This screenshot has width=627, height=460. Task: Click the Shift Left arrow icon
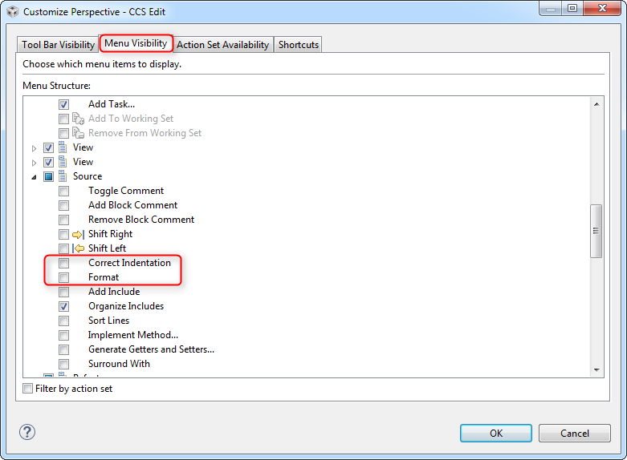click(x=78, y=248)
